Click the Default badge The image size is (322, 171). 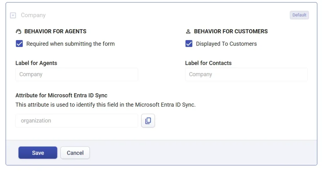point(299,15)
